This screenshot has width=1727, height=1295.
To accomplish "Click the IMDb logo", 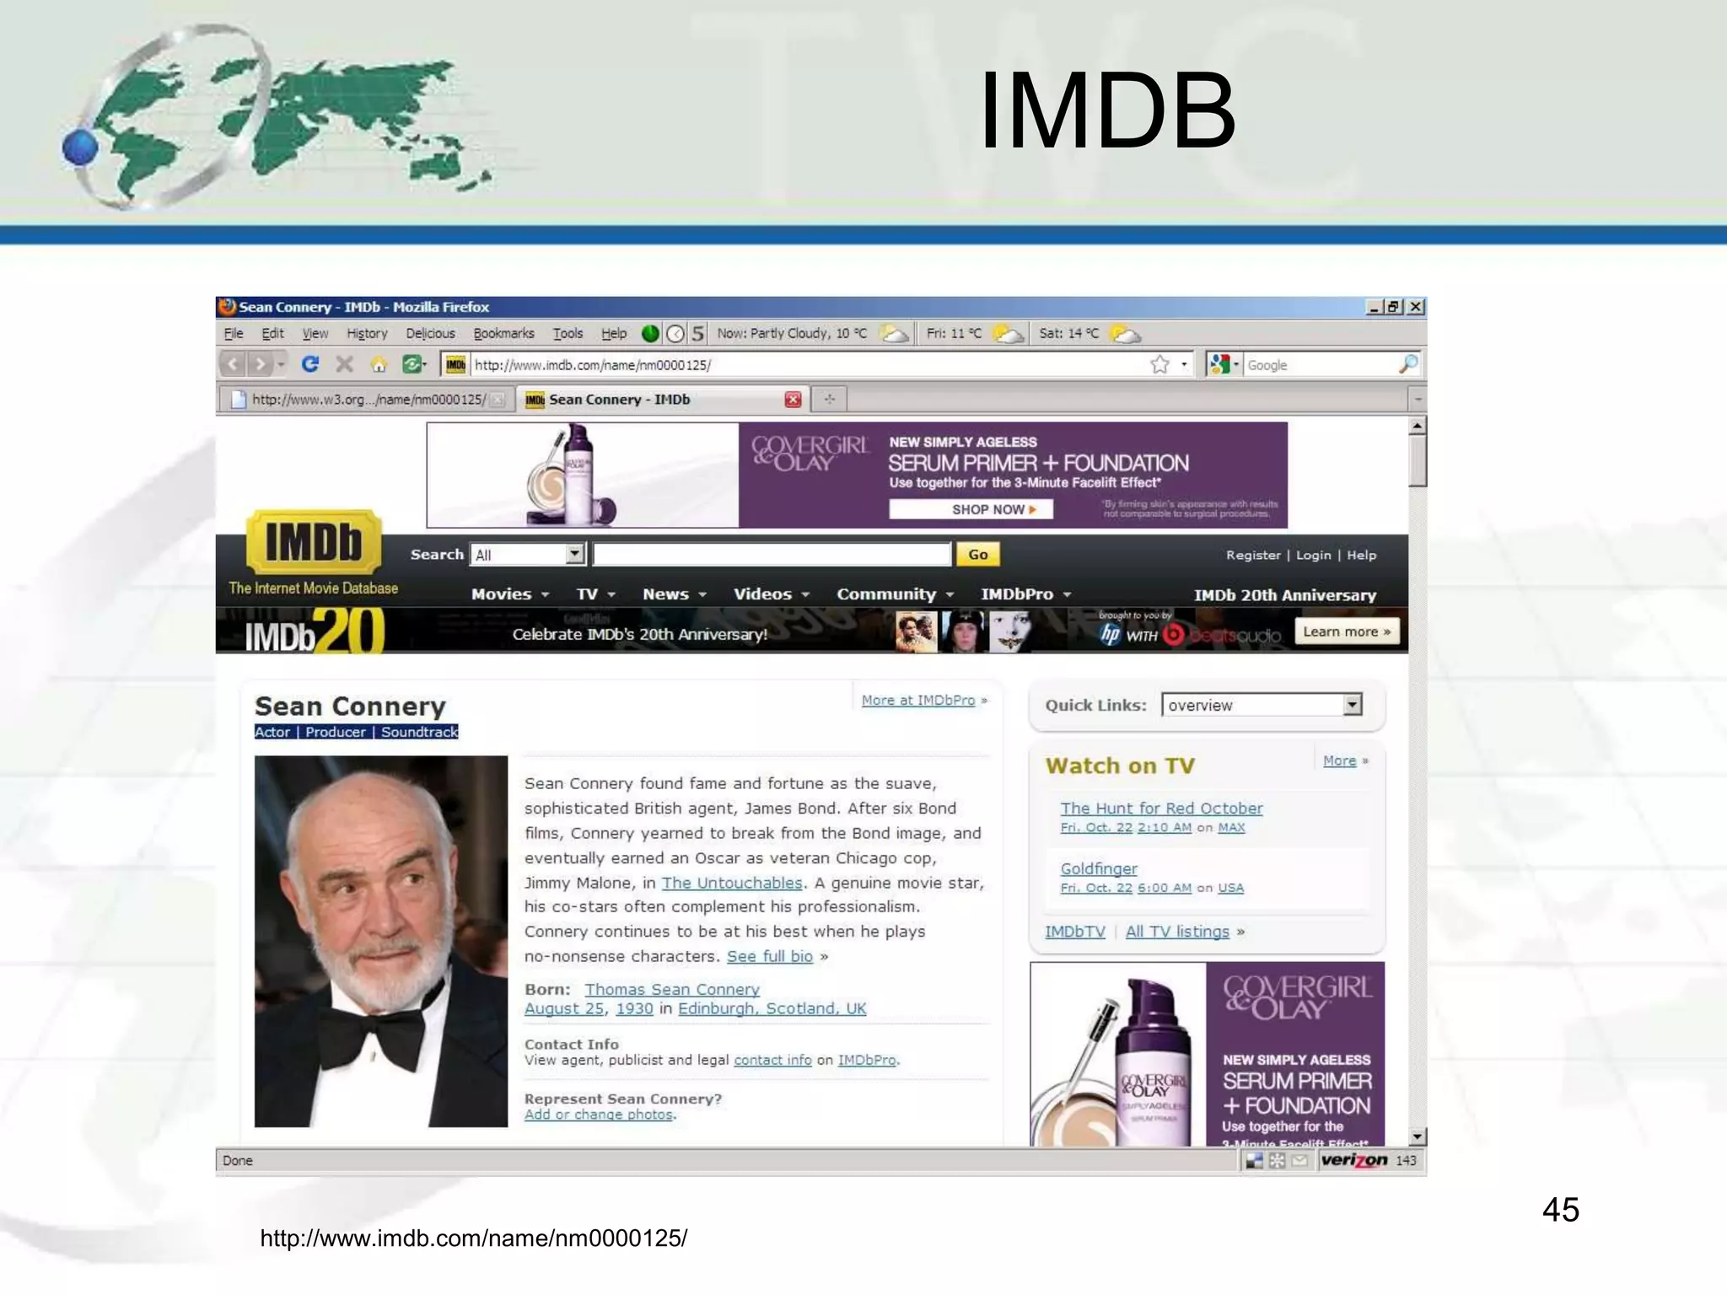I will (x=314, y=541).
